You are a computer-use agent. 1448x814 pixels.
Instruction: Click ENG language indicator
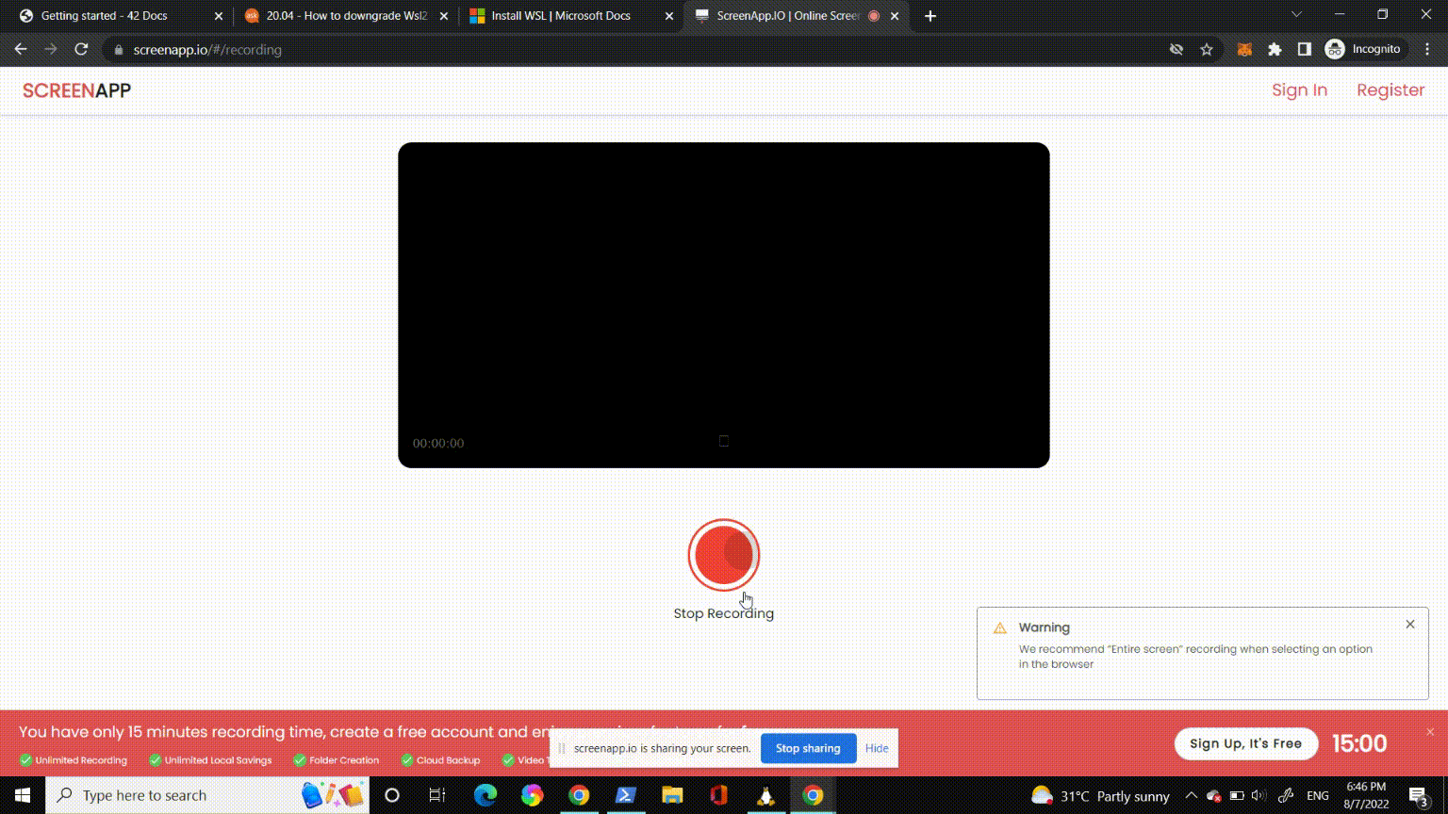click(1318, 796)
